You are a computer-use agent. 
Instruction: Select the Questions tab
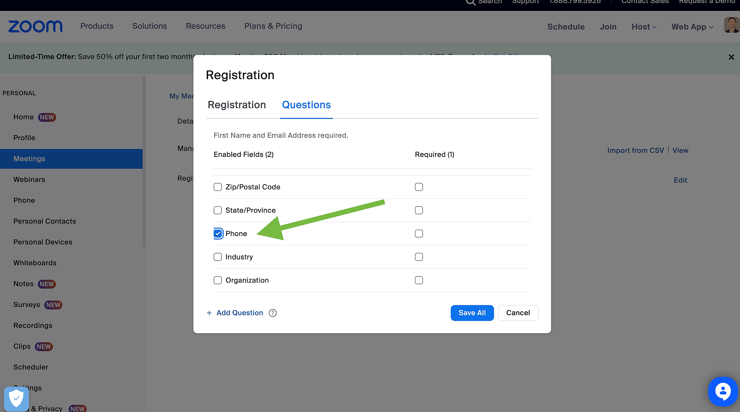[306, 105]
